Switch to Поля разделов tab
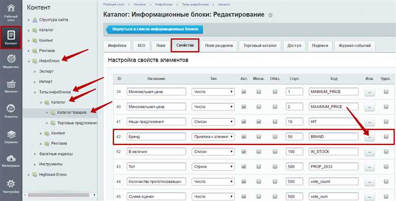The image size is (396, 201). [x=219, y=46]
